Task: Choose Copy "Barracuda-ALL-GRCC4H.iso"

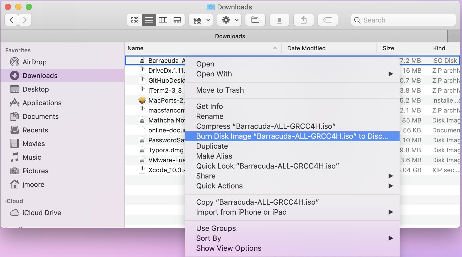Action: point(292,202)
